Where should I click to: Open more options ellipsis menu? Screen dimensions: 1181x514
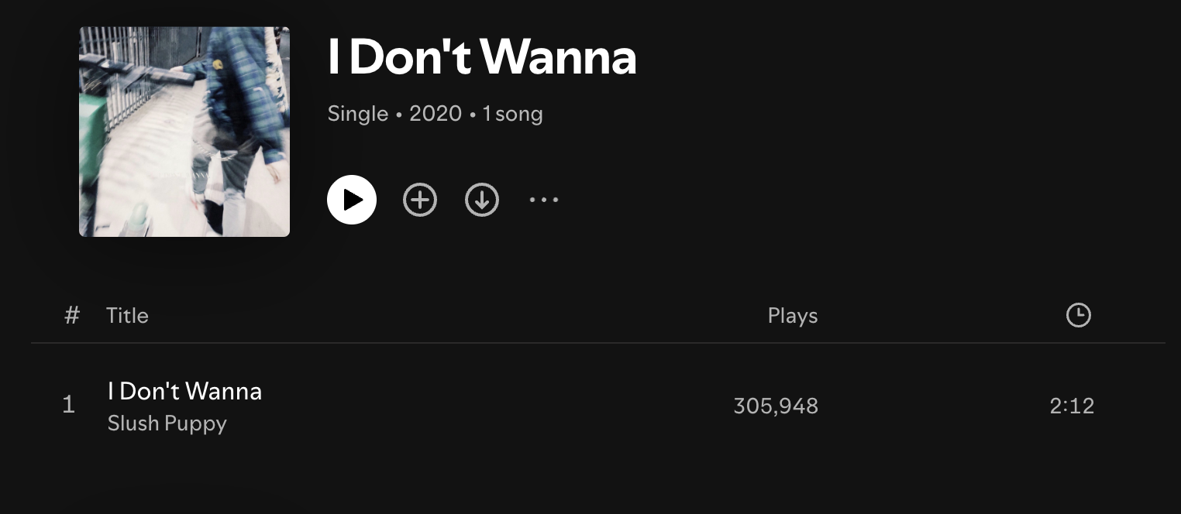click(544, 200)
